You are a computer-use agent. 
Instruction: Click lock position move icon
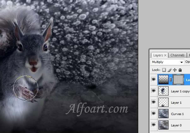pyautogui.click(x=175, y=70)
